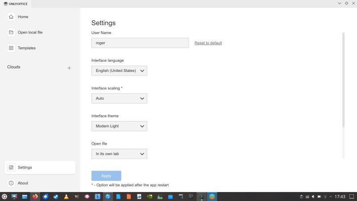Open Thunderbird from the taskbar

46,197
